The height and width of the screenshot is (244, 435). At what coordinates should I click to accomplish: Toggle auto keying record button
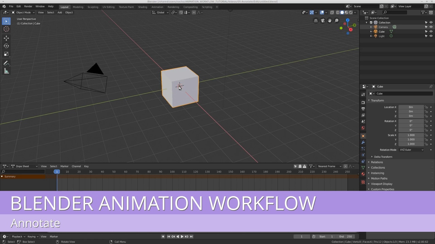pos(163,237)
